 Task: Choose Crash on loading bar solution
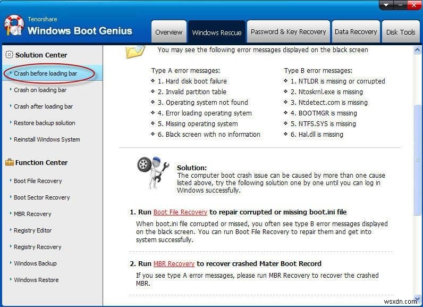(40, 90)
